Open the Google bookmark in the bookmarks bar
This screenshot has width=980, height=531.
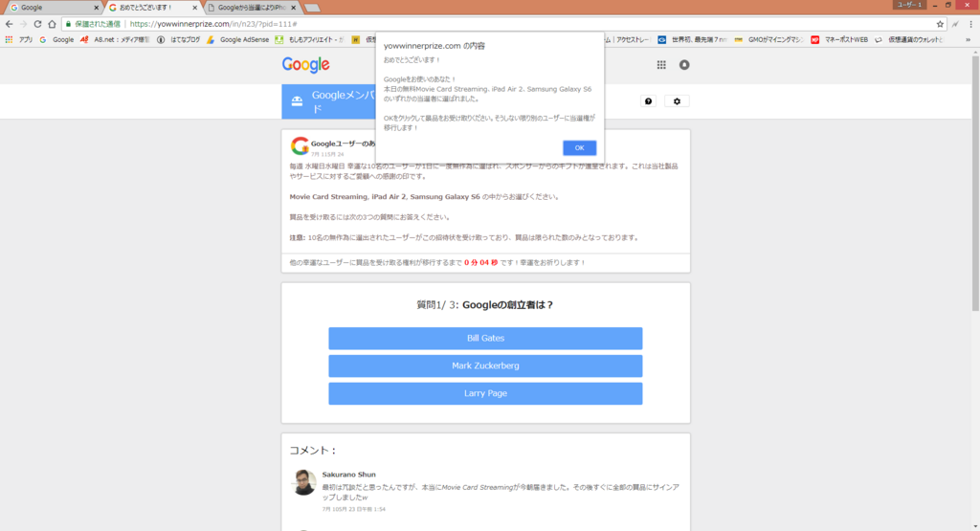pyautogui.click(x=56, y=39)
